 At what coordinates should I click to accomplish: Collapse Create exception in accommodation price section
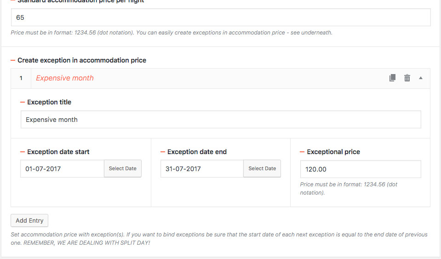[x=13, y=60]
